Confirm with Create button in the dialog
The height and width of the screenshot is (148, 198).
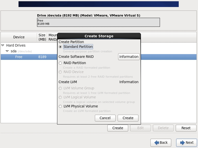(x=128, y=118)
